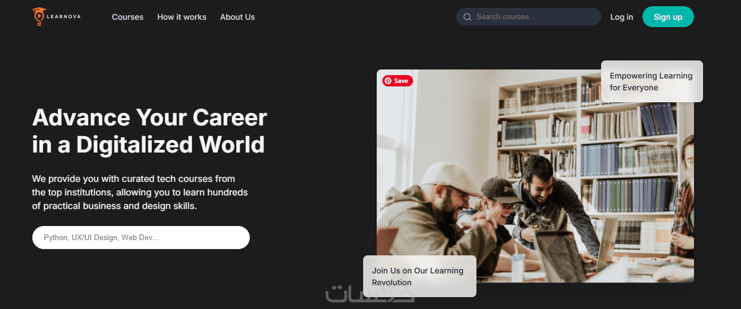Focus the Python, UX/UI Design input field

(x=141, y=237)
